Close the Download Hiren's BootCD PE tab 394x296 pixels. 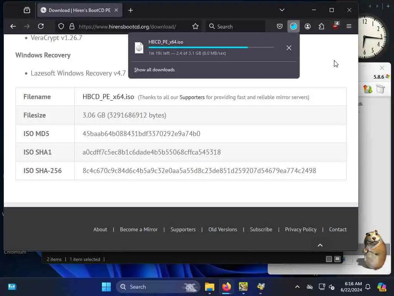pyautogui.click(x=116, y=10)
